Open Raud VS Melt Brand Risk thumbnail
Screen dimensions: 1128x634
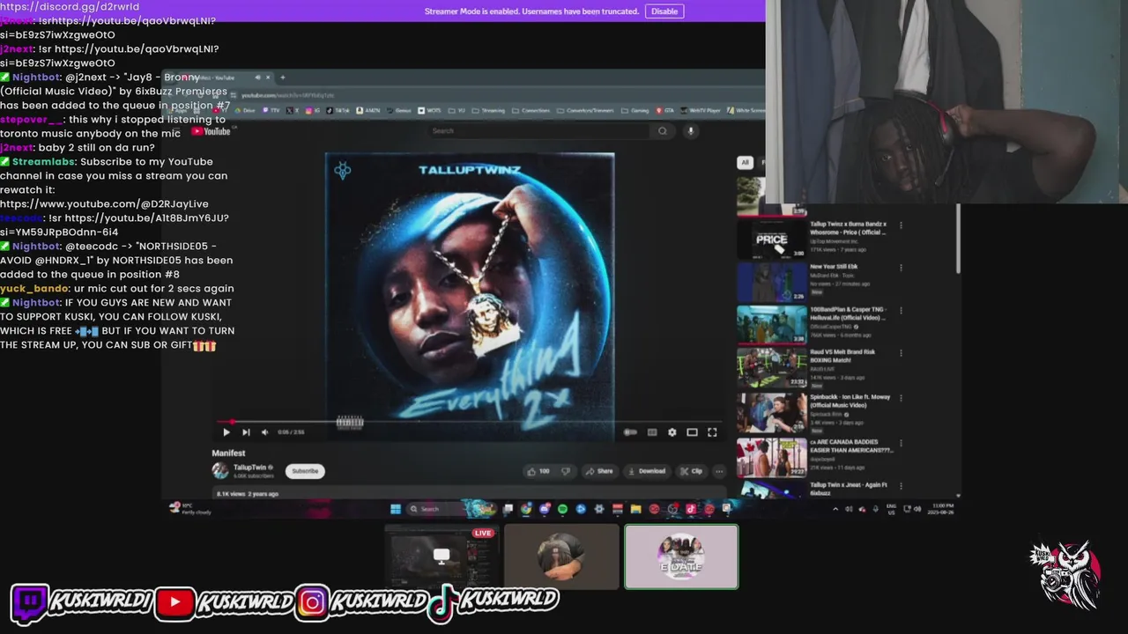[x=771, y=368]
